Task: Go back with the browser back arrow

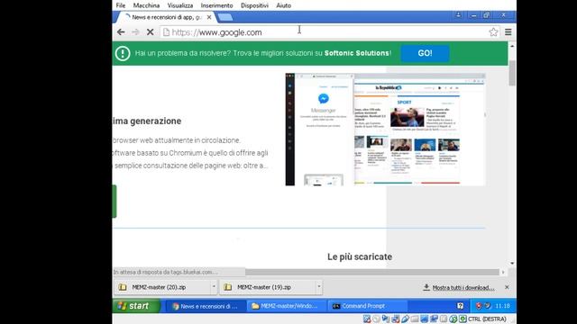Action: point(121,32)
